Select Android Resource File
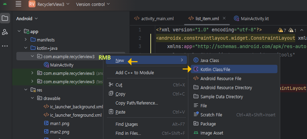Image resolution: width=307 pixels, height=139 pixels. (x=234, y=78)
